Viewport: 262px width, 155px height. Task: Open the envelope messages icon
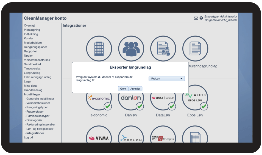[196, 18]
